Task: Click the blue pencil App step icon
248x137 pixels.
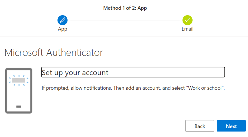Action: [63, 20]
